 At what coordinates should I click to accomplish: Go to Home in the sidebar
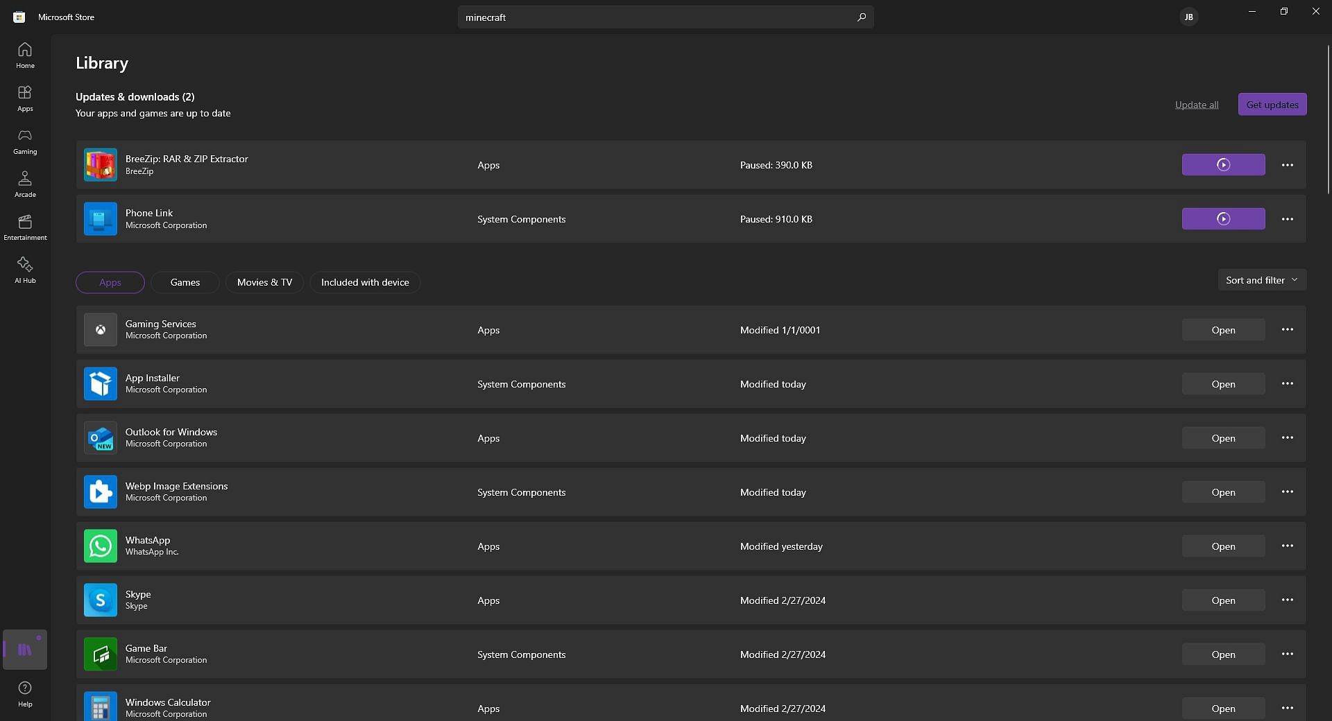point(25,55)
